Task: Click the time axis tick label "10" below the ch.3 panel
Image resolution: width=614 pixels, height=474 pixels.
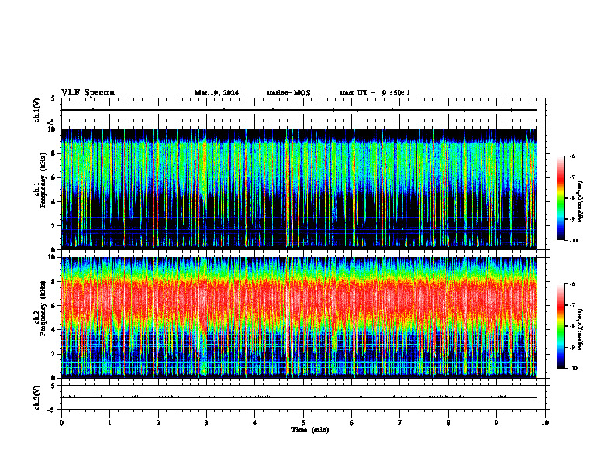Action: point(545,423)
